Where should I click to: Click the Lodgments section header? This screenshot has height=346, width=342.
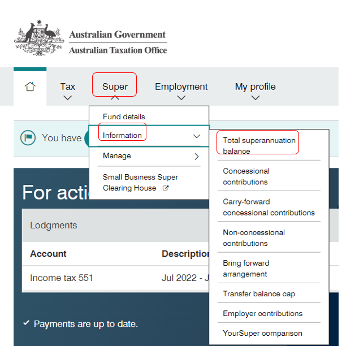tap(54, 226)
